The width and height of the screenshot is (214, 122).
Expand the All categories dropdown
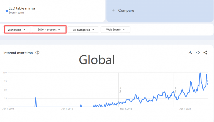click(83, 30)
